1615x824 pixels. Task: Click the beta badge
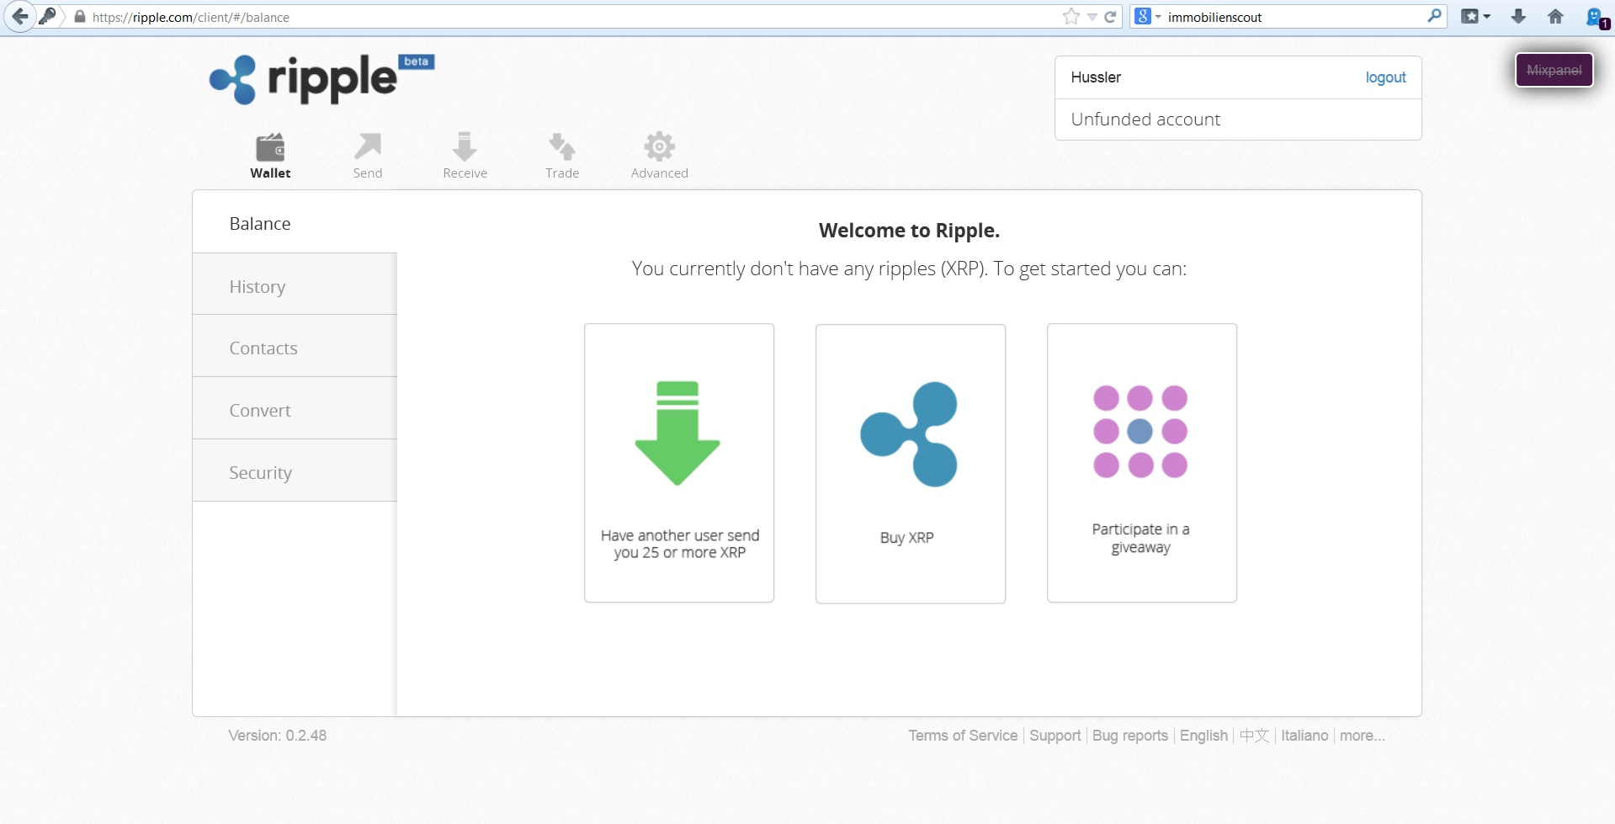click(x=417, y=61)
